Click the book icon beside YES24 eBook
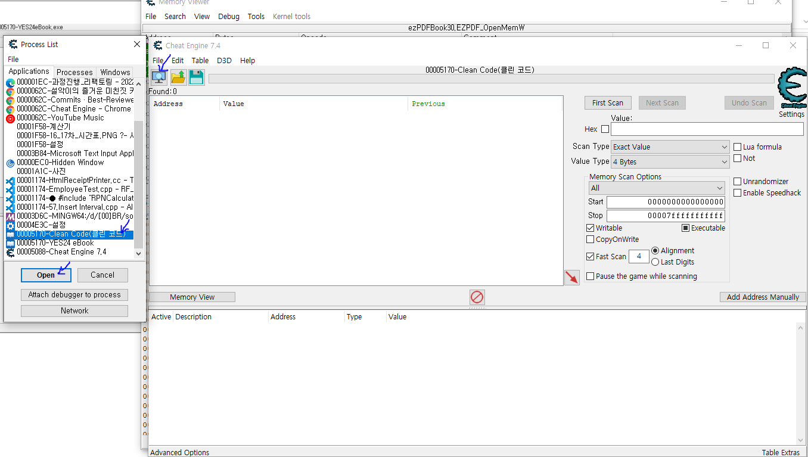Screen dimensions: 808x457 tap(10, 243)
